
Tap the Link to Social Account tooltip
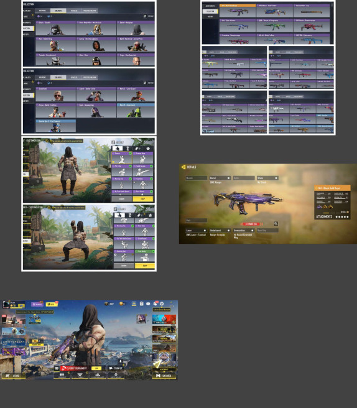162,310
